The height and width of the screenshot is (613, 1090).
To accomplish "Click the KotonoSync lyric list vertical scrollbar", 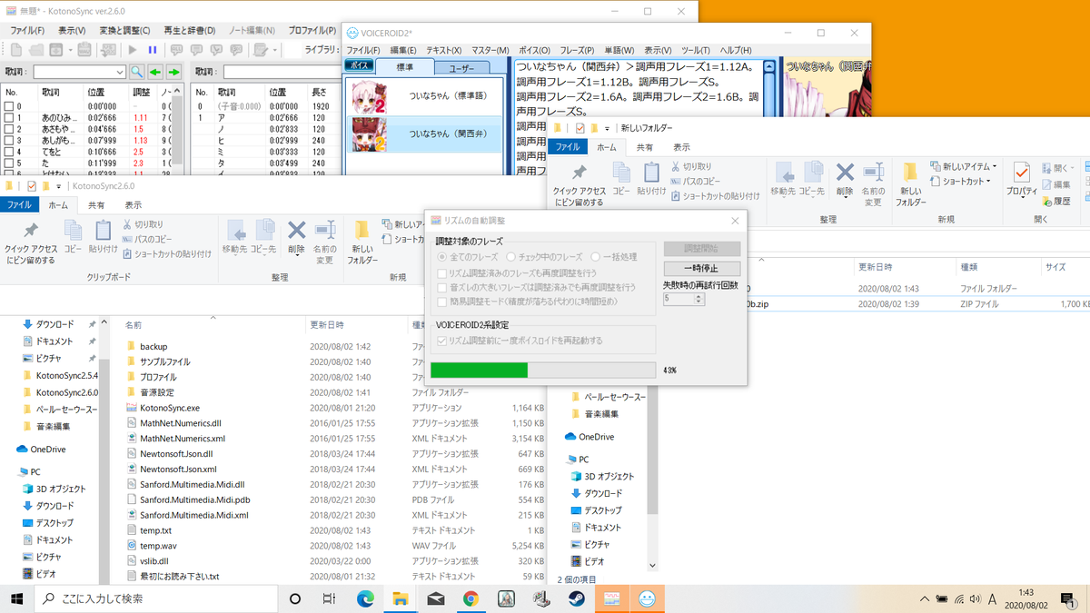I will pyautogui.click(x=178, y=129).
